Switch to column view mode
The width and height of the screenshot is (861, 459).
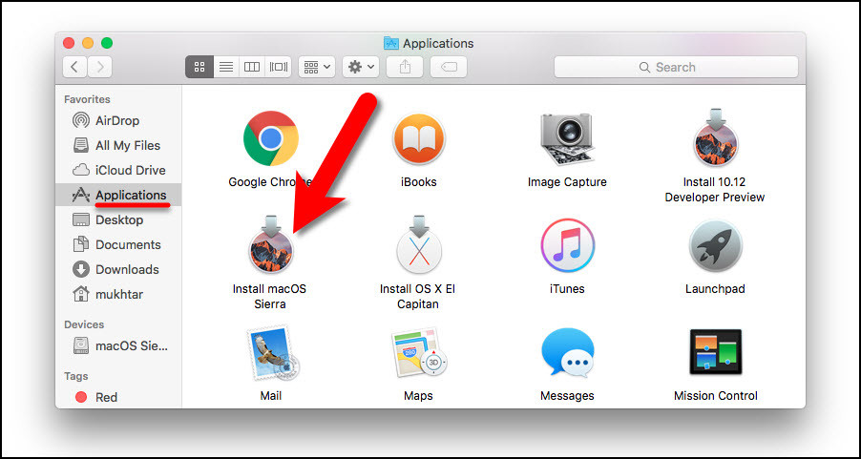pos(252,67)
